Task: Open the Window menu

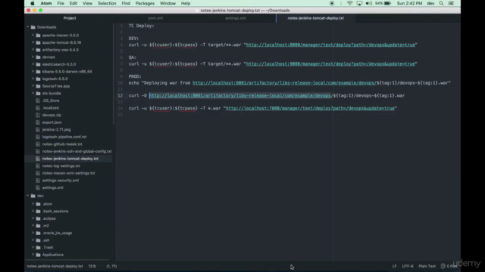Action: click(167, 3)
